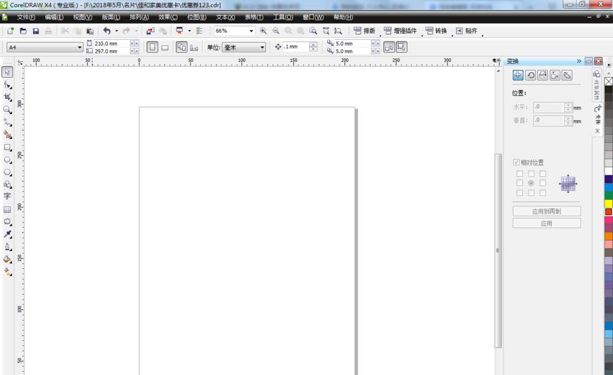Switch to Rotate tab in Transform docker
The width and height of the screenshot is (613, 375).
(530, 75)
